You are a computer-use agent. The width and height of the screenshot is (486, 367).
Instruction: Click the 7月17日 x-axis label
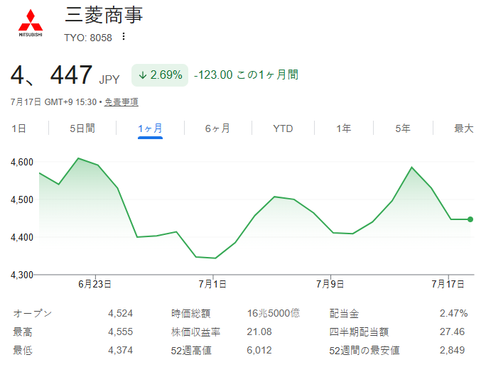(448, 284)
